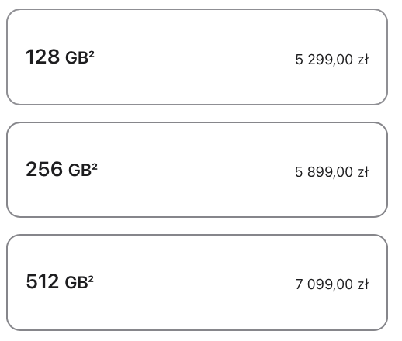Click the 5 899,00 zł price
The image size is (402, 341).
332,172
